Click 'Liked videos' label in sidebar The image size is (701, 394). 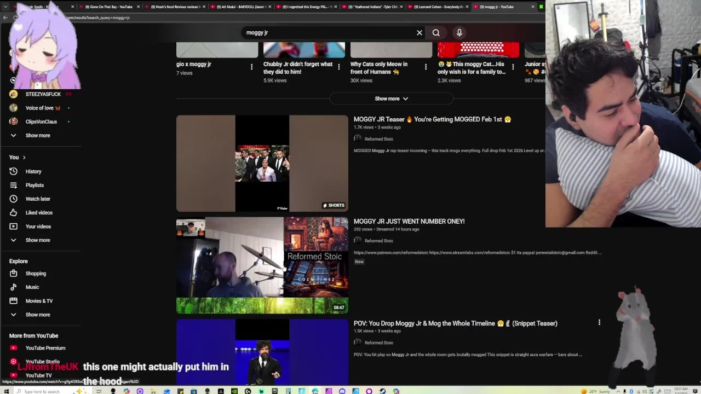[x=39, y=212]
